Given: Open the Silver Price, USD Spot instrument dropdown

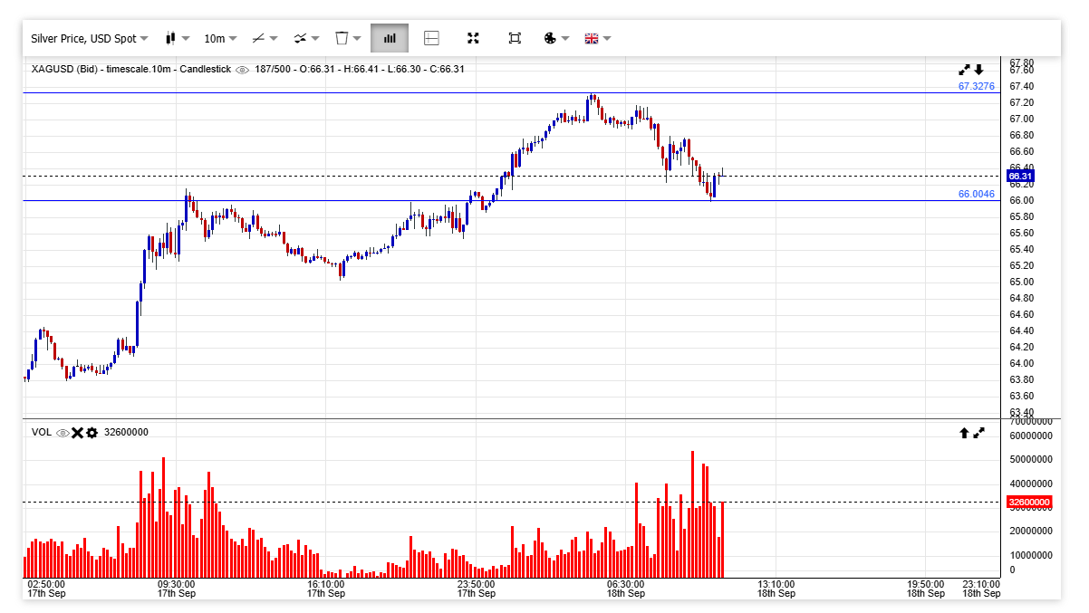Looking at the screenshot, I should [89, 38].
